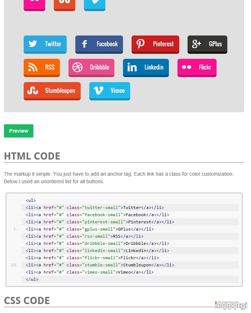Click the Flickr button label
Viewport: 251px width, 313px height.
point(205,67)
